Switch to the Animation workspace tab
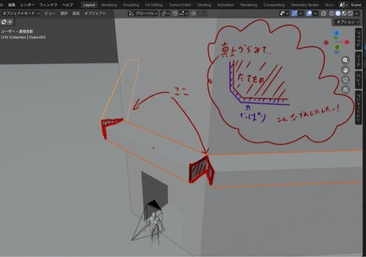This screenshot has height=257, width=366. (226, 5)
